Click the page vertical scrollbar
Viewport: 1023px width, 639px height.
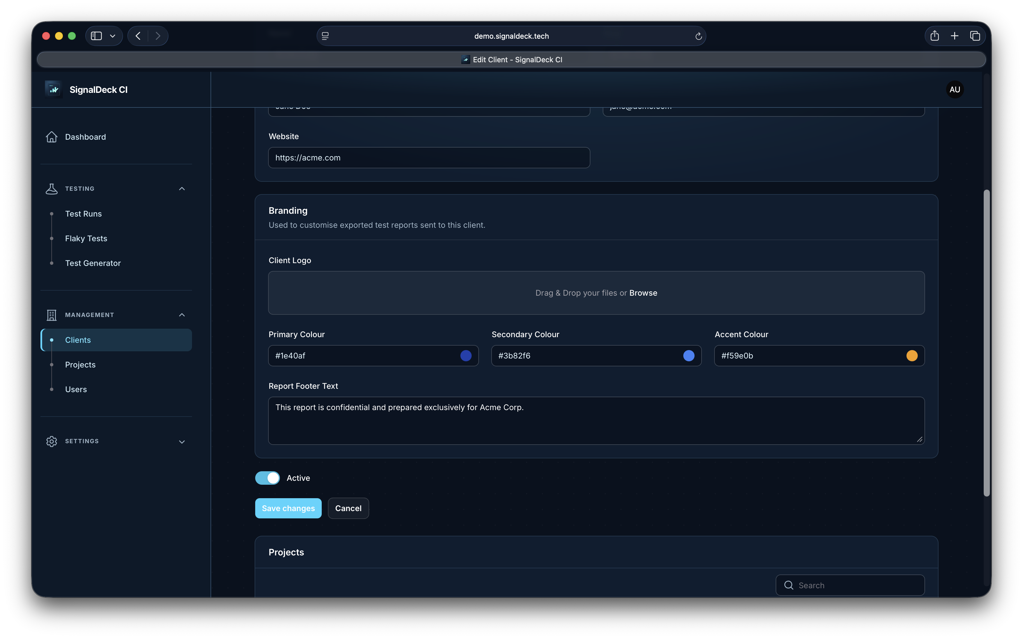(x=986, y=343)
